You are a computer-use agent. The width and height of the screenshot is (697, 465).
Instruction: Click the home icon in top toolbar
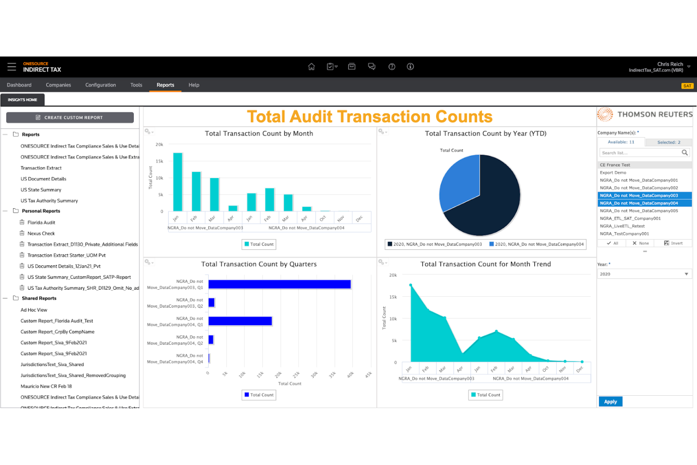pyautogui.click(x=311, y=66)
